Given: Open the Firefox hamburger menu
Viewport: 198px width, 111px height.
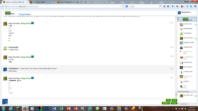Looking at the screenshot, I should pos(195,6).
